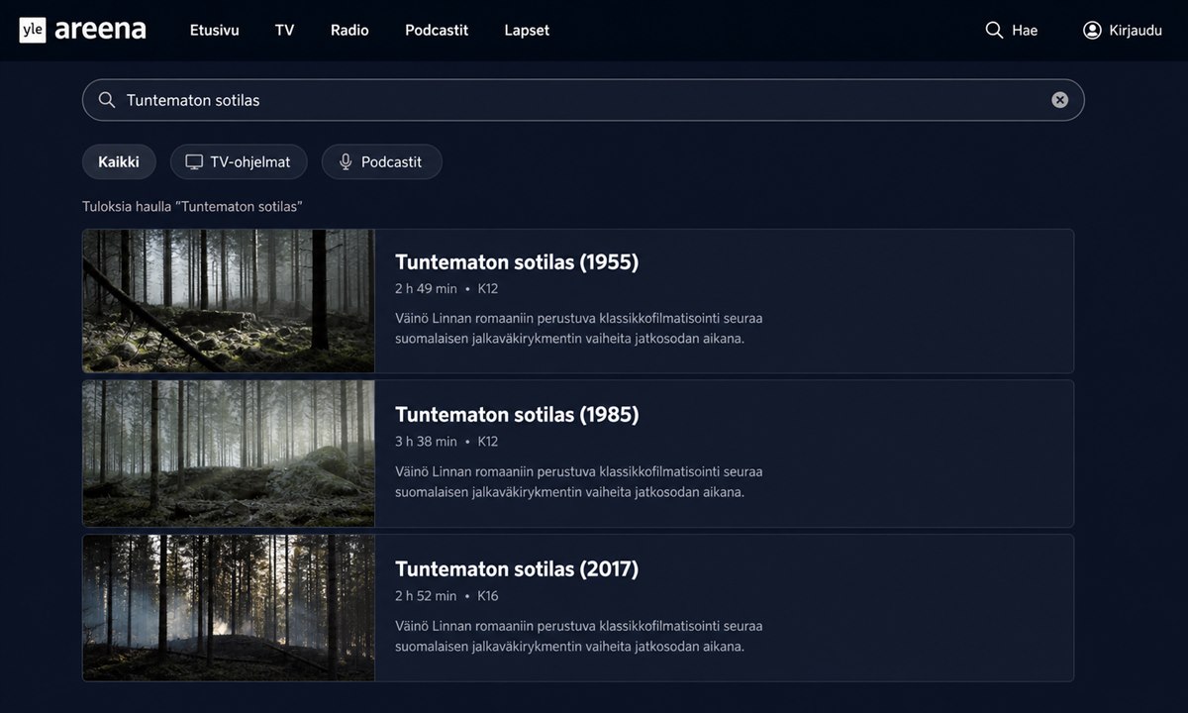The image size is (1188, 713).
Task: Click the K16 age rating label
Action: point(488,595)
